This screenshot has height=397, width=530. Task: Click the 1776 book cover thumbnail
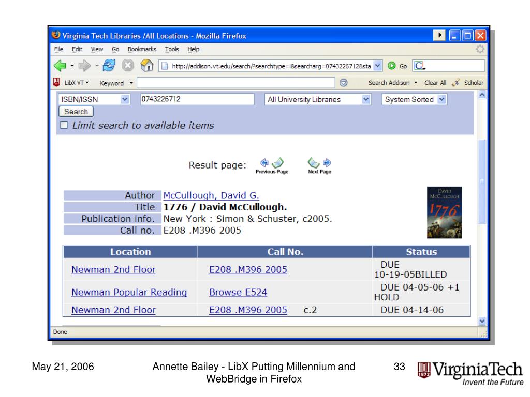[x=444, y=212]
